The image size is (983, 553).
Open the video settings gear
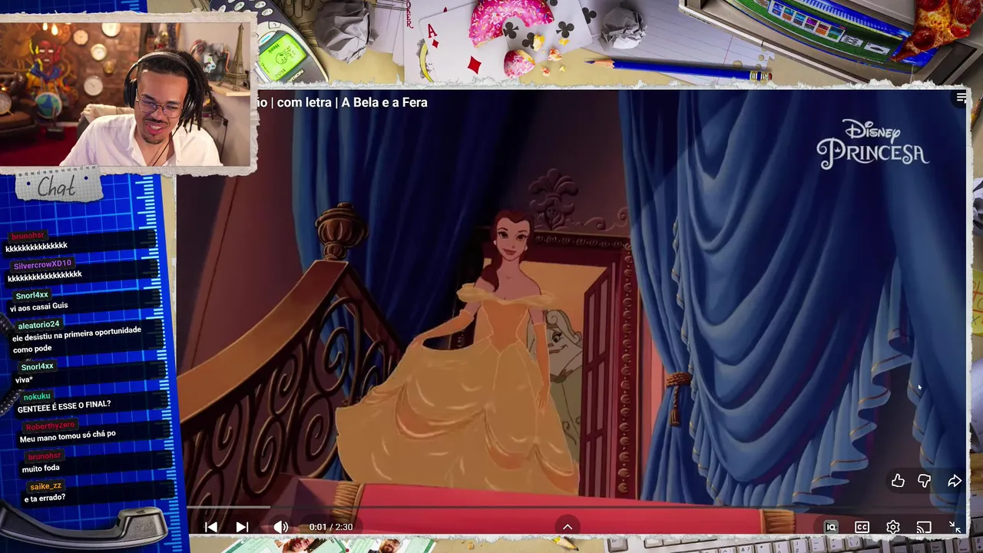point(892,527)
